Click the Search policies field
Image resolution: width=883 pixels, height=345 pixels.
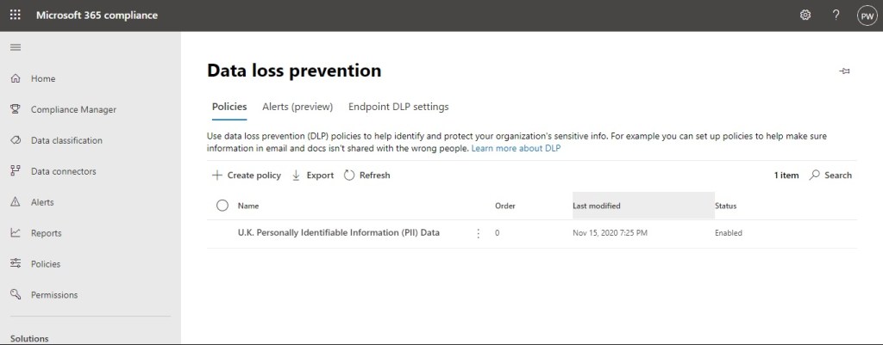pyautogui.click(x=831, y=176)
